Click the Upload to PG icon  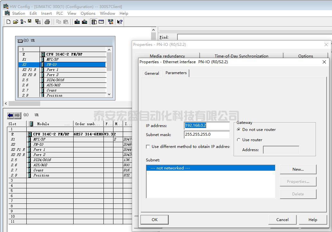pyautogui.click(x=85, y=22)
